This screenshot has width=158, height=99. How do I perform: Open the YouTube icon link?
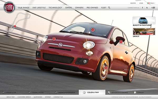pyautogui.click(x=153, y=8)
